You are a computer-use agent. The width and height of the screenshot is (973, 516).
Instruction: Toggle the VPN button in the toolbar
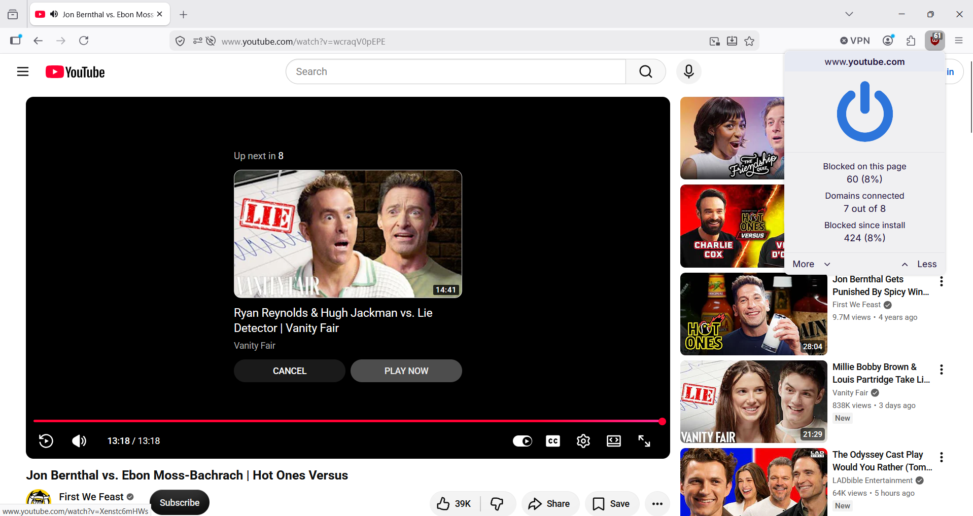(x=855, y=41)
